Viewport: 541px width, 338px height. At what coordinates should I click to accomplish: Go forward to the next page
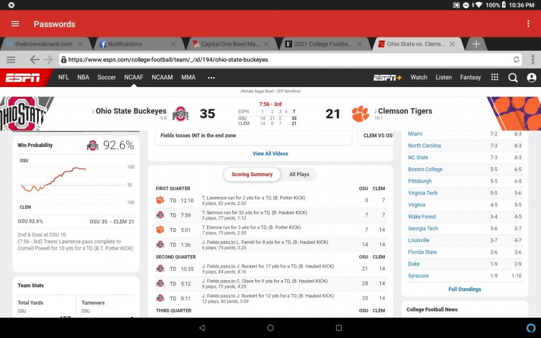(x=48, y=59)
